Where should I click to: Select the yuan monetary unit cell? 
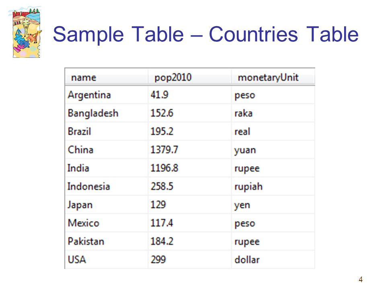pyautogui.click(x=273, y=150)
